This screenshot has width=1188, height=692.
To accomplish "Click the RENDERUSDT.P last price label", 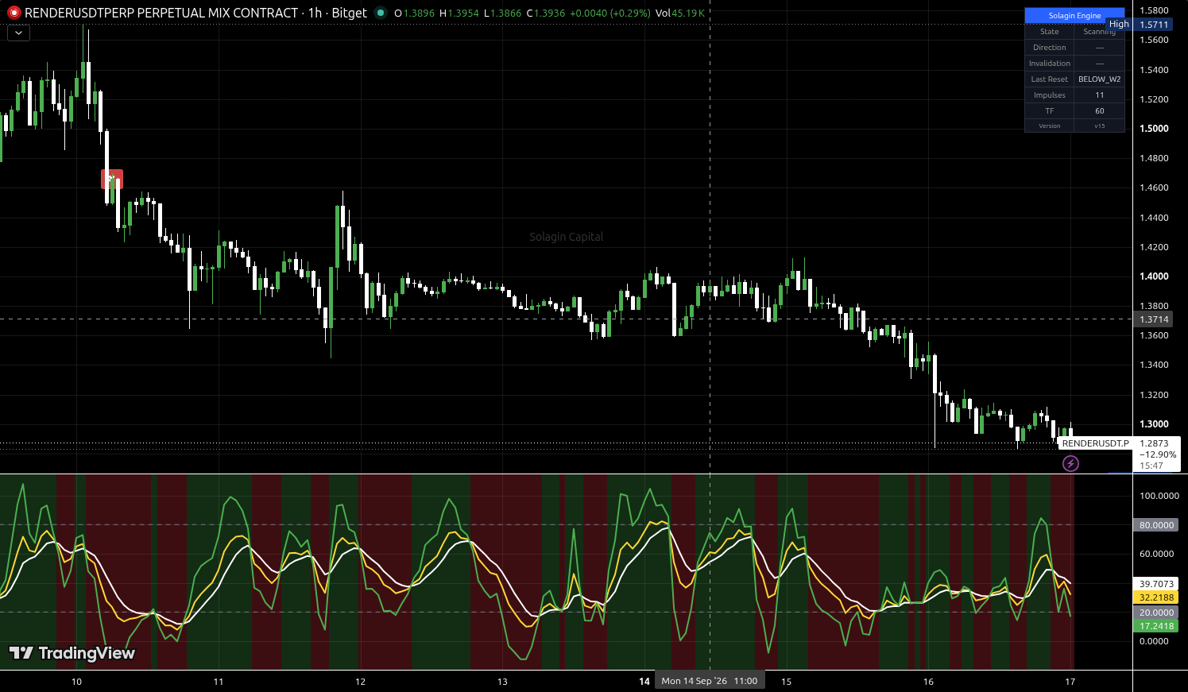I will point(1095,443).
